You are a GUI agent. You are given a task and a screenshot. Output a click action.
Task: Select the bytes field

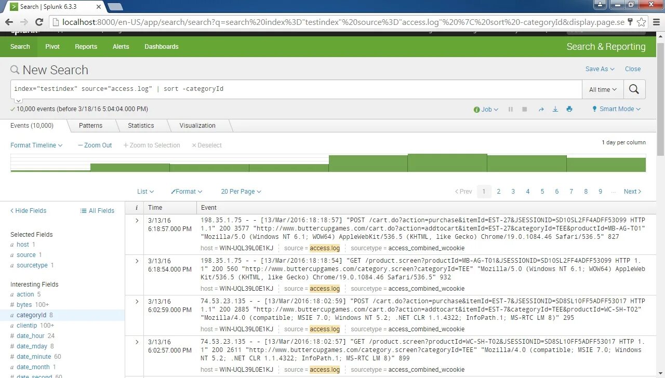pyautogui.click(x=24, y=305)
